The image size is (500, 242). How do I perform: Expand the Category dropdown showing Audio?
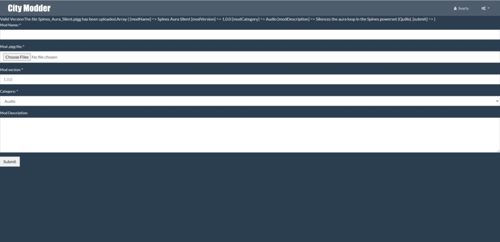tap(250, 101)
